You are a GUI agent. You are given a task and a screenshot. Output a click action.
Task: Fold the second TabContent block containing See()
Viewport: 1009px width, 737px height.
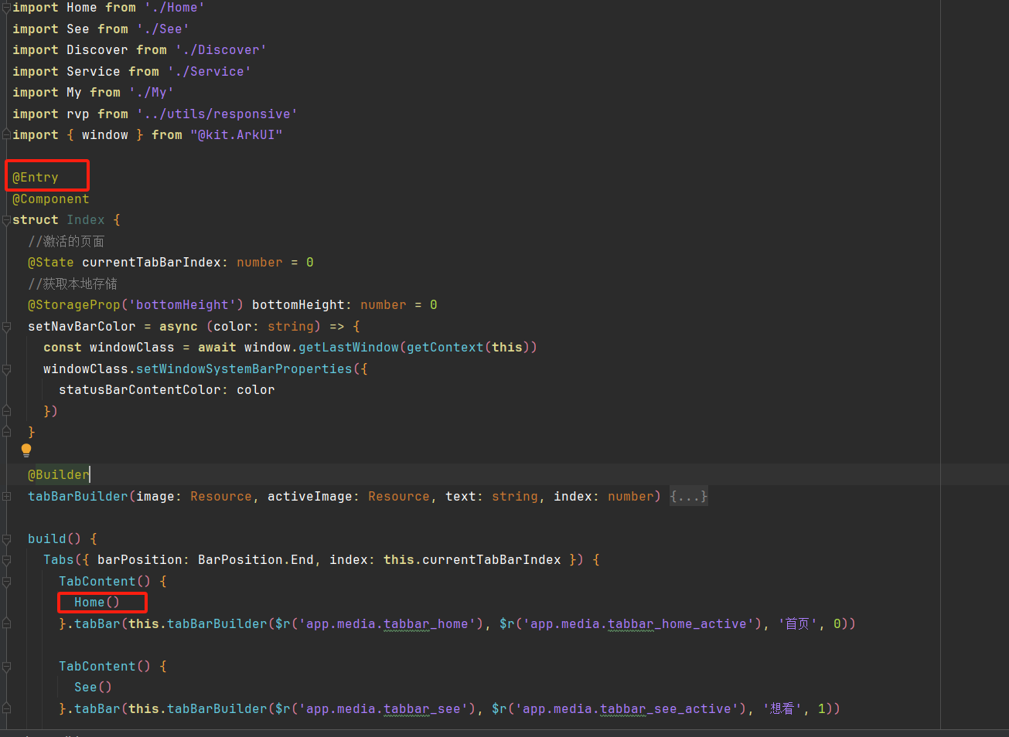pyautogui.click(x=6, y=667)
